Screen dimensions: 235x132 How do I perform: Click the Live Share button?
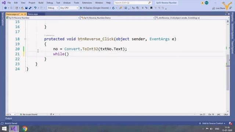tap(219, 8)
